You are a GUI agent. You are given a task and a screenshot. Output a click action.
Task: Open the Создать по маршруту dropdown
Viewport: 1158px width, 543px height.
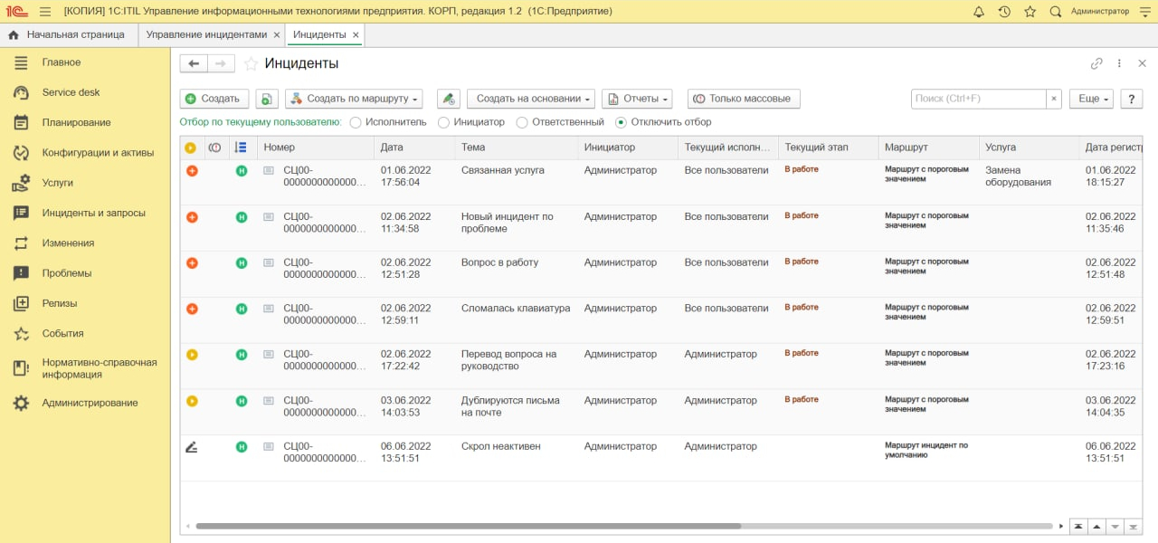point(354,99)
